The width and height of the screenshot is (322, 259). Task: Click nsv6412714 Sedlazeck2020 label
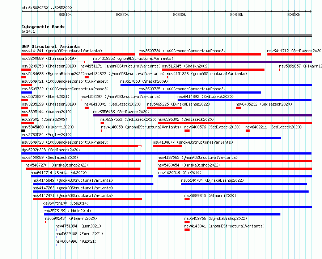tap(59, 173)
